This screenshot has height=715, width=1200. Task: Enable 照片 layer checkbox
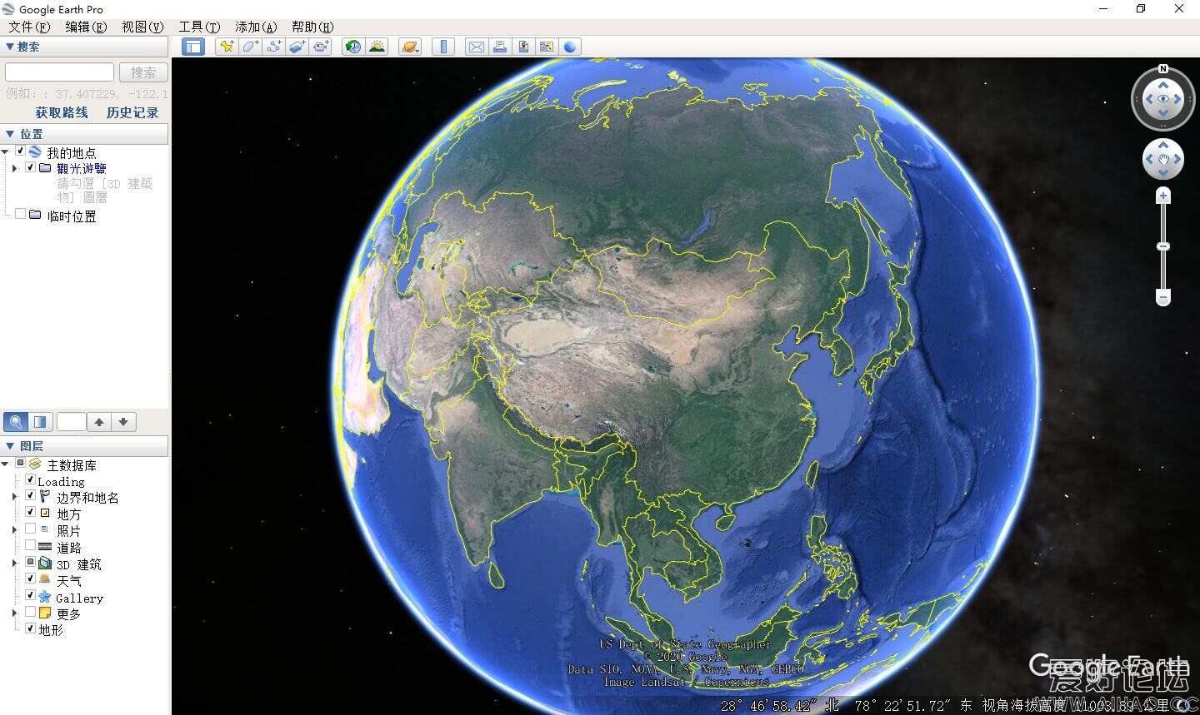point(30,529)
